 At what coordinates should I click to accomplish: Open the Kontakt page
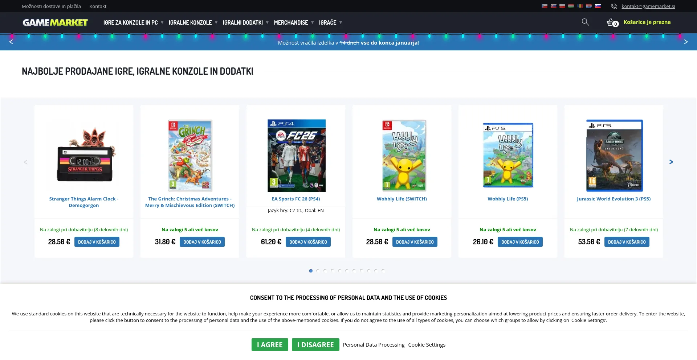(98, 6)
